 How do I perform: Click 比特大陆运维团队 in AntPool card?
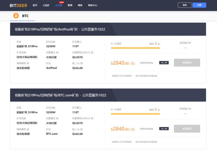[x=27, y=57]
